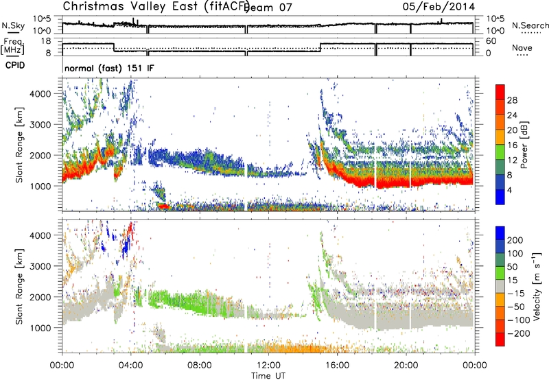Click the "08:00" time tick label
Screen dimensions: 549x380
pos(200,366)
